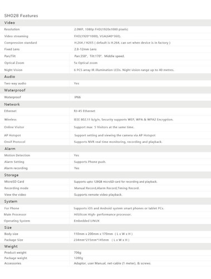Select the Storage section header
The width and height of the screenshot is (211, 279).
[105, 175]
